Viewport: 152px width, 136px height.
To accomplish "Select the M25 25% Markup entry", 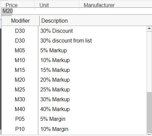I will pyautogui.click(x=74, y=89).
